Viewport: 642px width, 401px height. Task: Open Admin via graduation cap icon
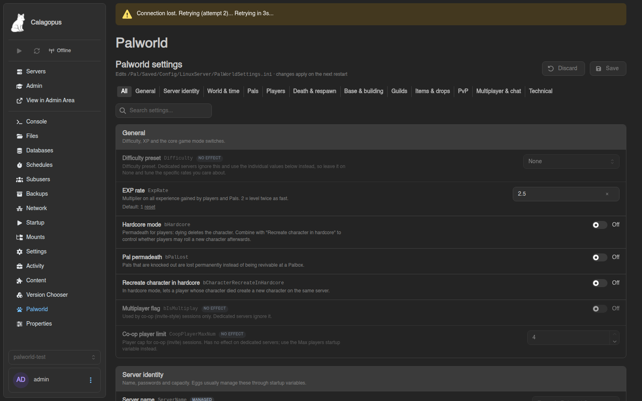[19, 86]
